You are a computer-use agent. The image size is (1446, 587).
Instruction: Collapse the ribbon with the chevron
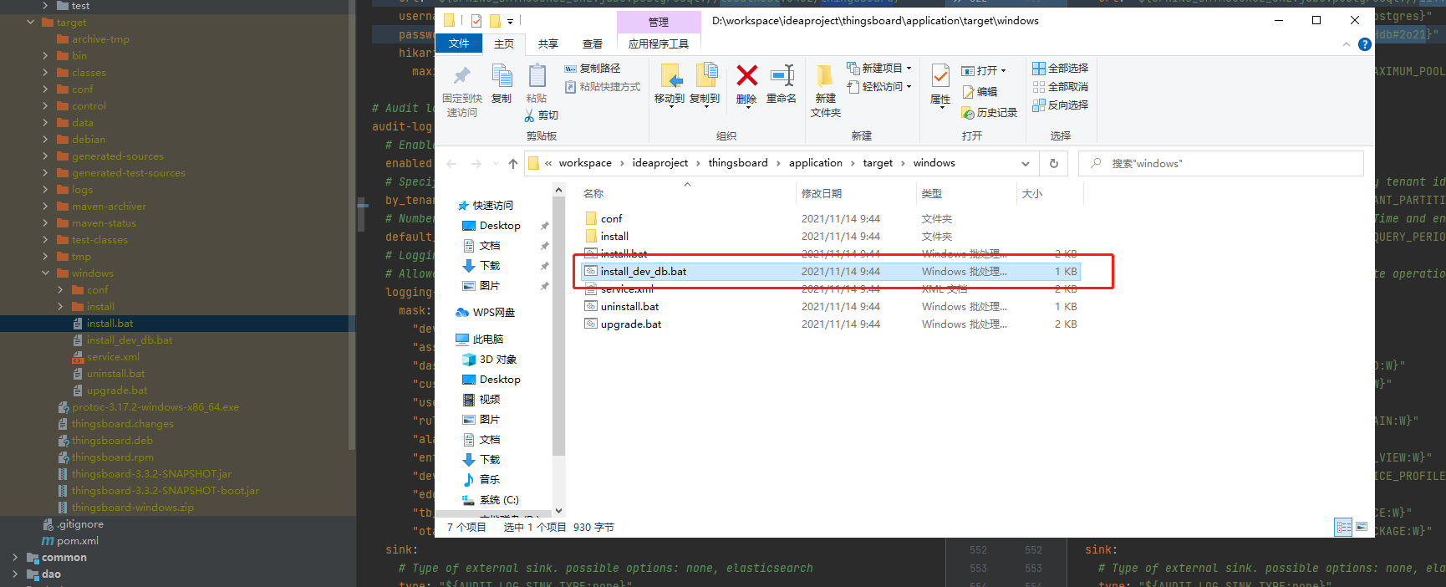[x=1346, y=44]
